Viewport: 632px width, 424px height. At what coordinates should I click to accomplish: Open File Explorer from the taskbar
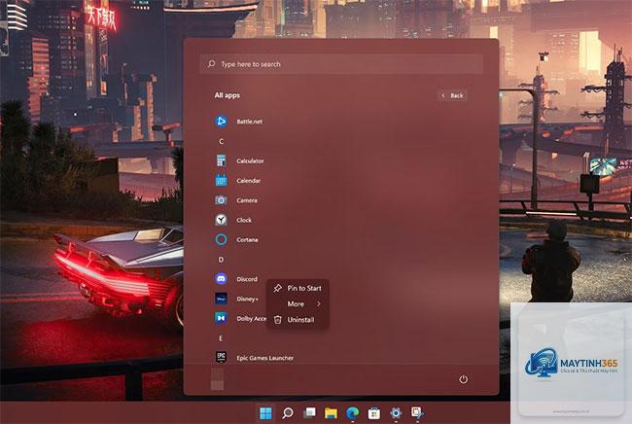(x=331, y=413)
